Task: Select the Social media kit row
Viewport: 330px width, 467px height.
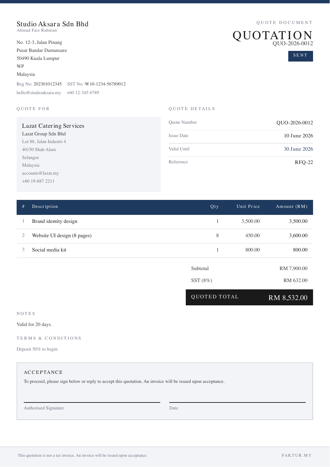Action: click(x=165, y=250)
